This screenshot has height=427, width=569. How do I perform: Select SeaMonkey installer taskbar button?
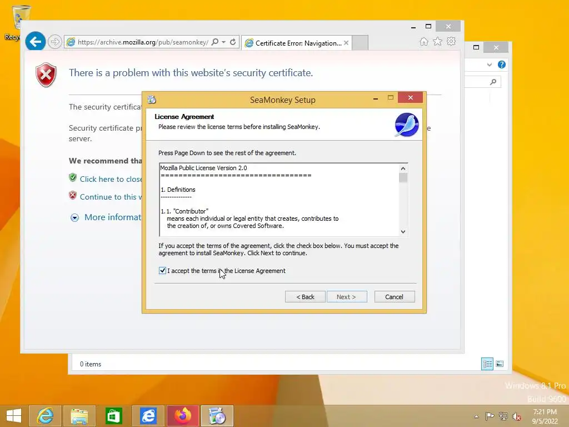[x=217, y=416]
